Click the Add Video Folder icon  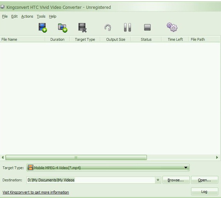pos(63,28)
